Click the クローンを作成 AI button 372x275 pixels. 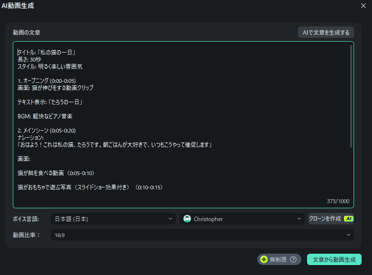point(331,219)
